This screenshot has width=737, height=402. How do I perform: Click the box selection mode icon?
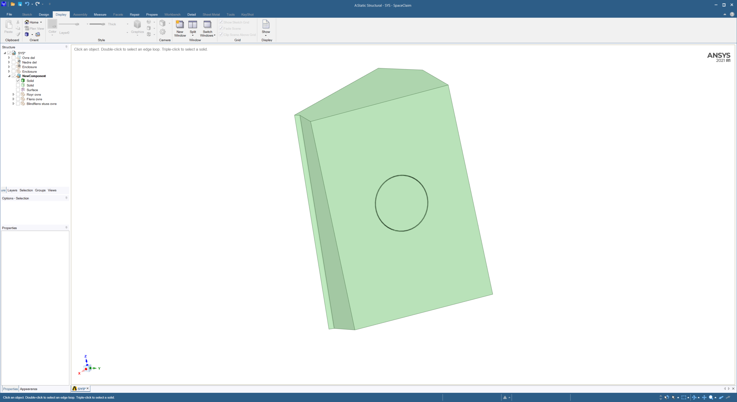click(x=684, y=397)
